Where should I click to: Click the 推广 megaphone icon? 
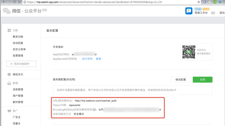point(9,111)
